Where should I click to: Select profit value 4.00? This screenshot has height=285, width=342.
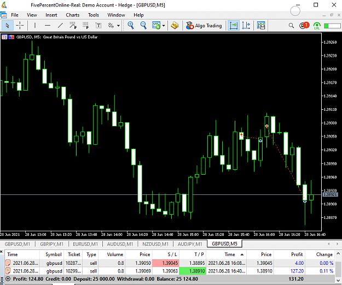(299, 263)
